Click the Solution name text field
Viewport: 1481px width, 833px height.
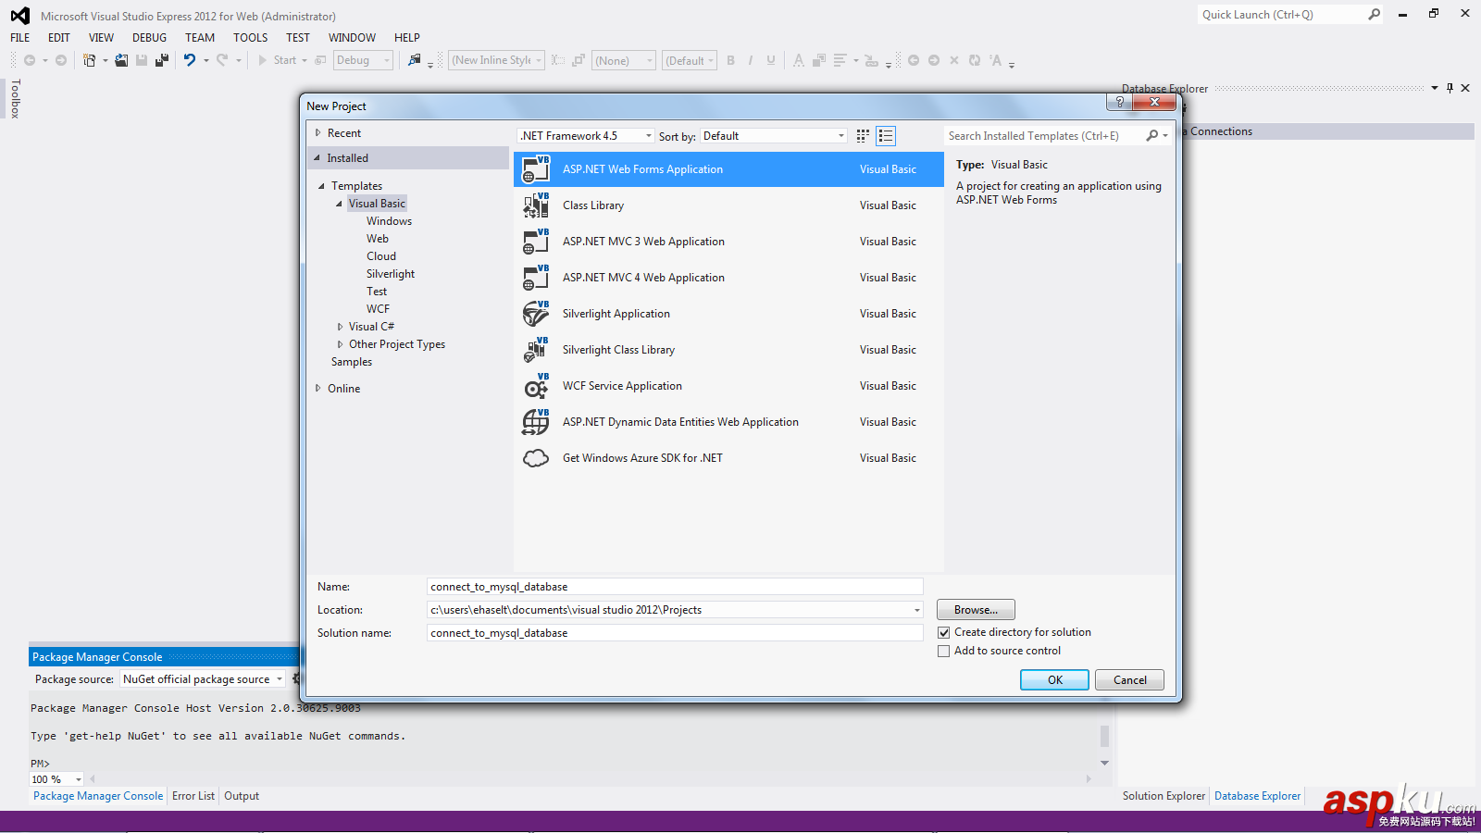pos(675,633)
